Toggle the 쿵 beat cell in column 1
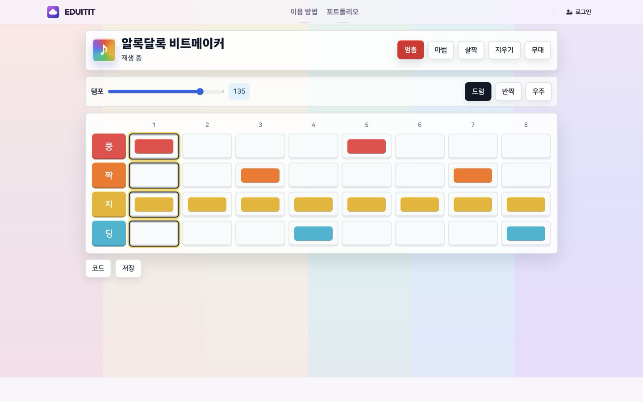643x402 pixels. (154, 147)
